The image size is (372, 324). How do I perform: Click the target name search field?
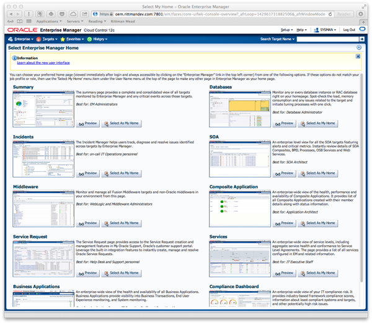click(327, 39)
